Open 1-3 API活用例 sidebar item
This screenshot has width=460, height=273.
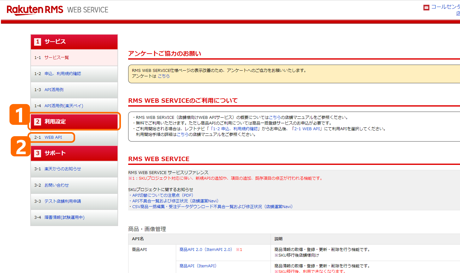pos(74,90)
